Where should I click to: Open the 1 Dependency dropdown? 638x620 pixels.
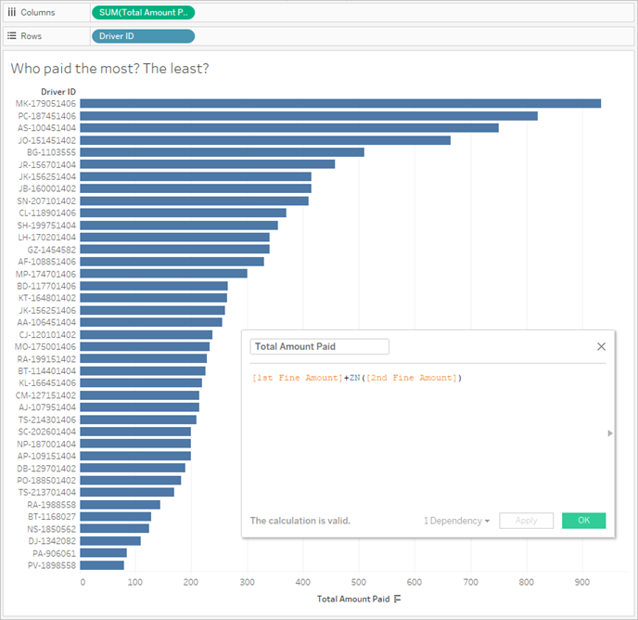pyautogui.click(x=456, y=521)
